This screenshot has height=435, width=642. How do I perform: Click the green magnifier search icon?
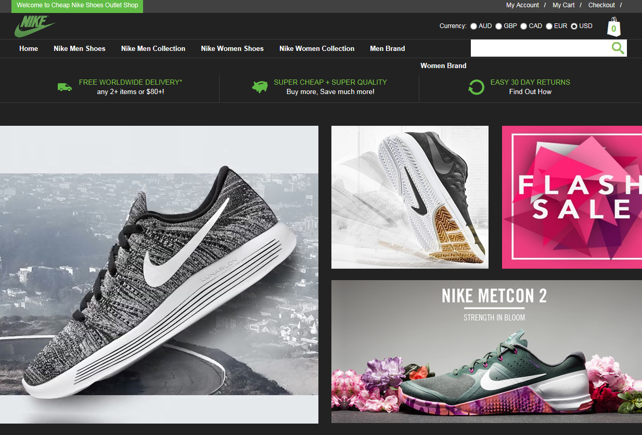(x=618, y=48)
